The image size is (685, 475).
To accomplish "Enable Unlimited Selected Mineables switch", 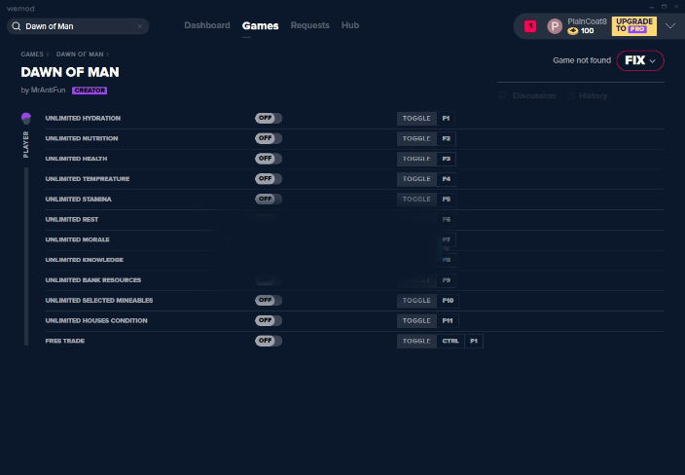I will pos(269,300).
